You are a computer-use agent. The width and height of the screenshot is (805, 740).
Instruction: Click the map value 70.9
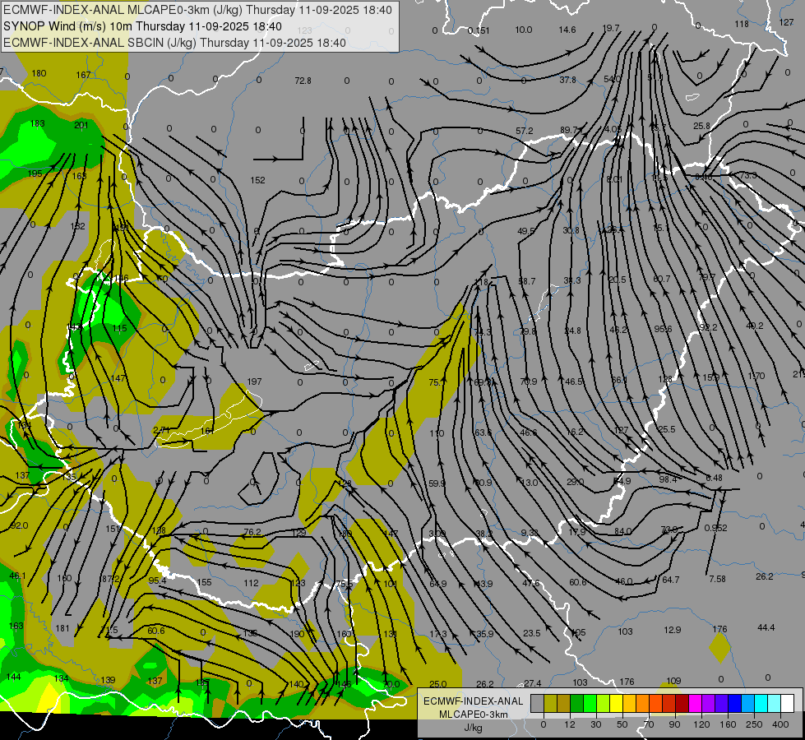coord(528,382)
